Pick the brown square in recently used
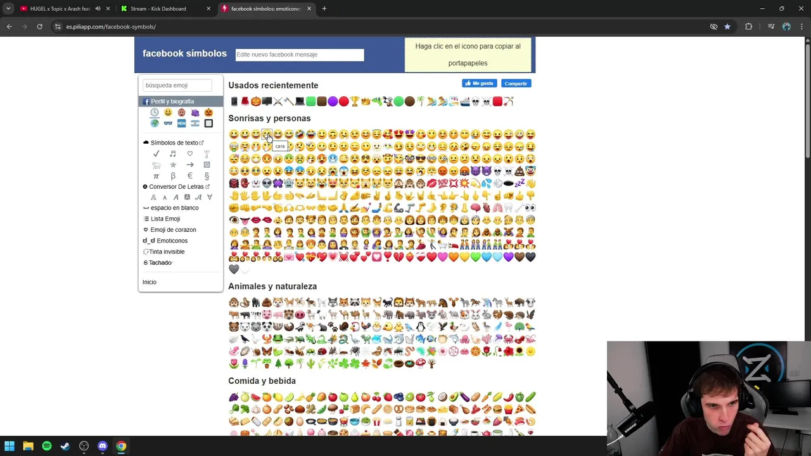This screenshot has height=456, width=811. [x=321, y=101]
